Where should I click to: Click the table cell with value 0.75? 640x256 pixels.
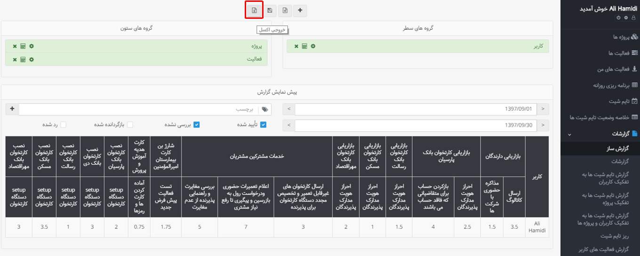click(x=139, y=227)
